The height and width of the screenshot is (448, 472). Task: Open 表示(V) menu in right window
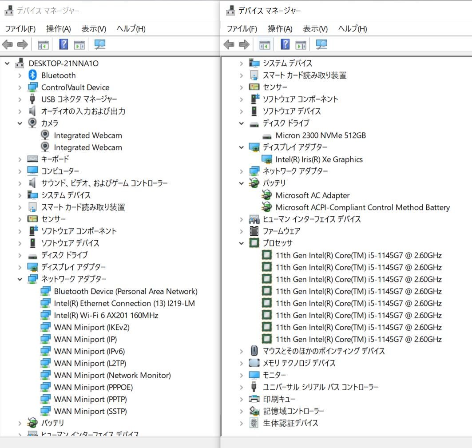point(315,28)
